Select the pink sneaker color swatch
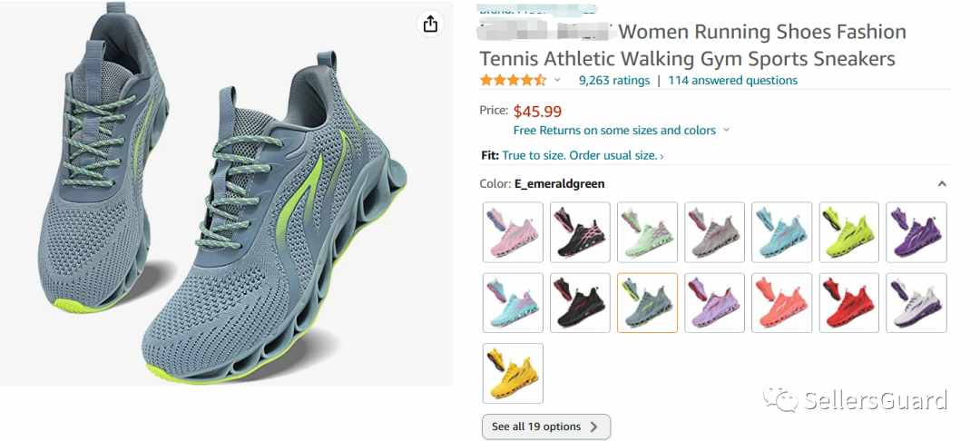The image size is (980, 441). (x=513, y=231)
